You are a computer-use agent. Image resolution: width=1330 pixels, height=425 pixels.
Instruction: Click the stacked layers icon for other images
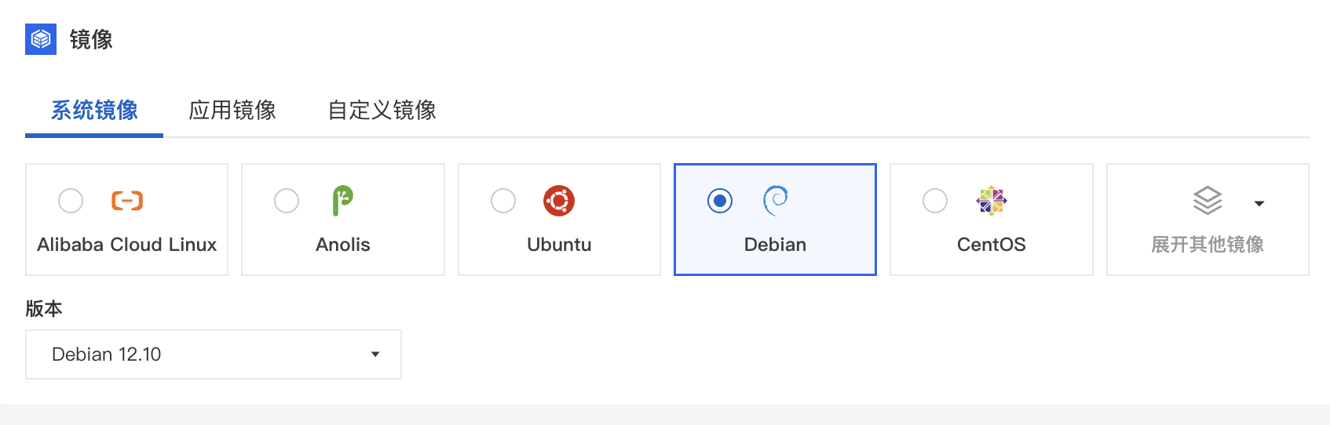click(x=1208, y=201)
